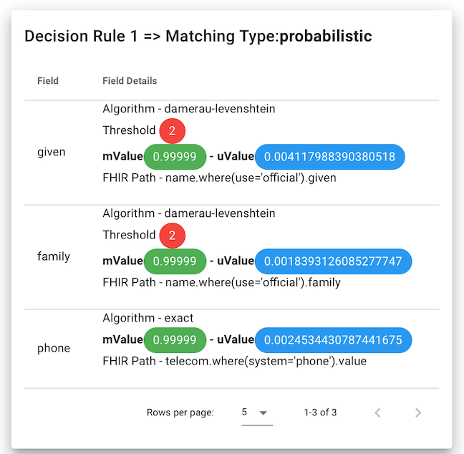The height and width of the screenshot is (454, 464).
Task: Click the Field column header
Action: [x=48, y=81]
